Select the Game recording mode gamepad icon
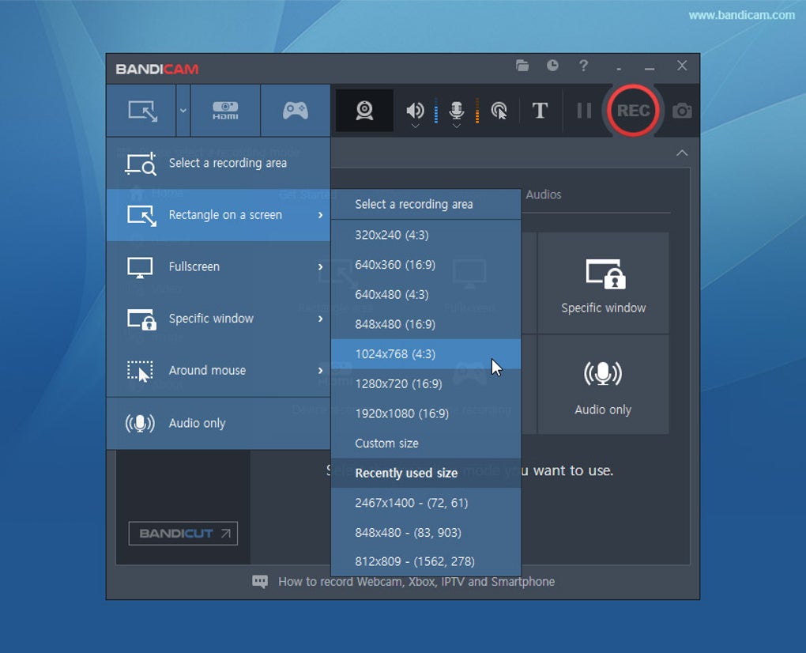This screenshot has height=653, width=806. click(295, 111)
